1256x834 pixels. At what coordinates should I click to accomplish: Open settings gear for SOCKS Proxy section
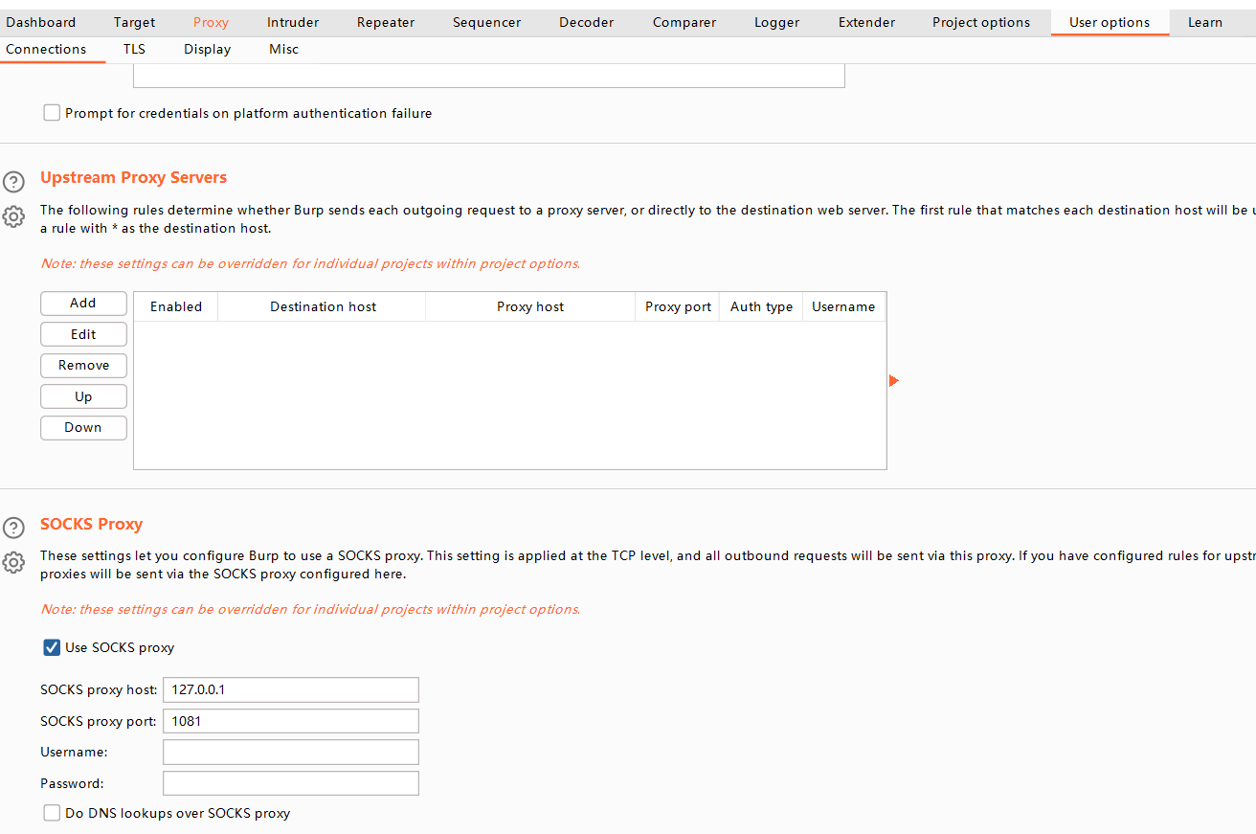(x=13, y=562)
